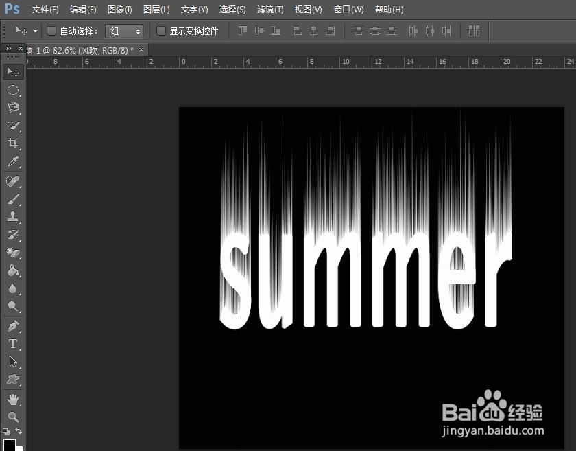Image resolution: width=576 pixels, height=451 pixels.
Task: Align left edges of layers
Action: point(297,31)
